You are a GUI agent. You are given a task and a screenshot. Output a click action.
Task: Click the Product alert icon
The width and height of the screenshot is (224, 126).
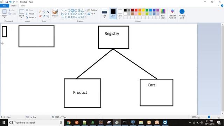tap(182, 12)
